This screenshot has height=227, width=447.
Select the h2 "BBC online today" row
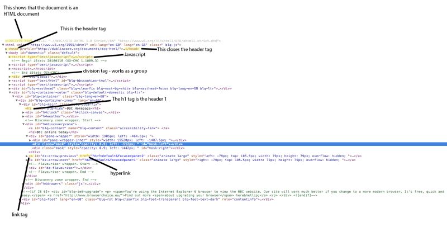53,133
